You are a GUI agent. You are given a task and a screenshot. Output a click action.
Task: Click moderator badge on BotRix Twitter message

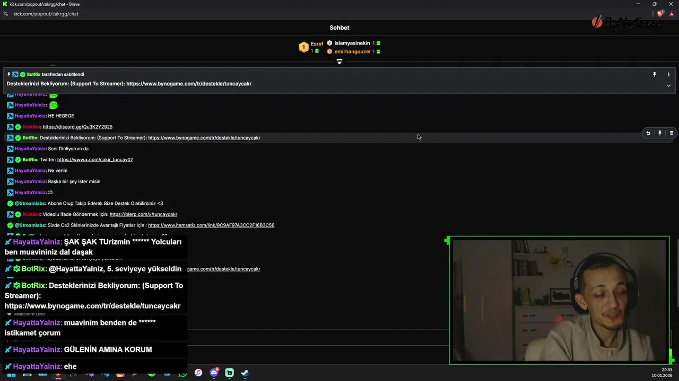(10, 160)
